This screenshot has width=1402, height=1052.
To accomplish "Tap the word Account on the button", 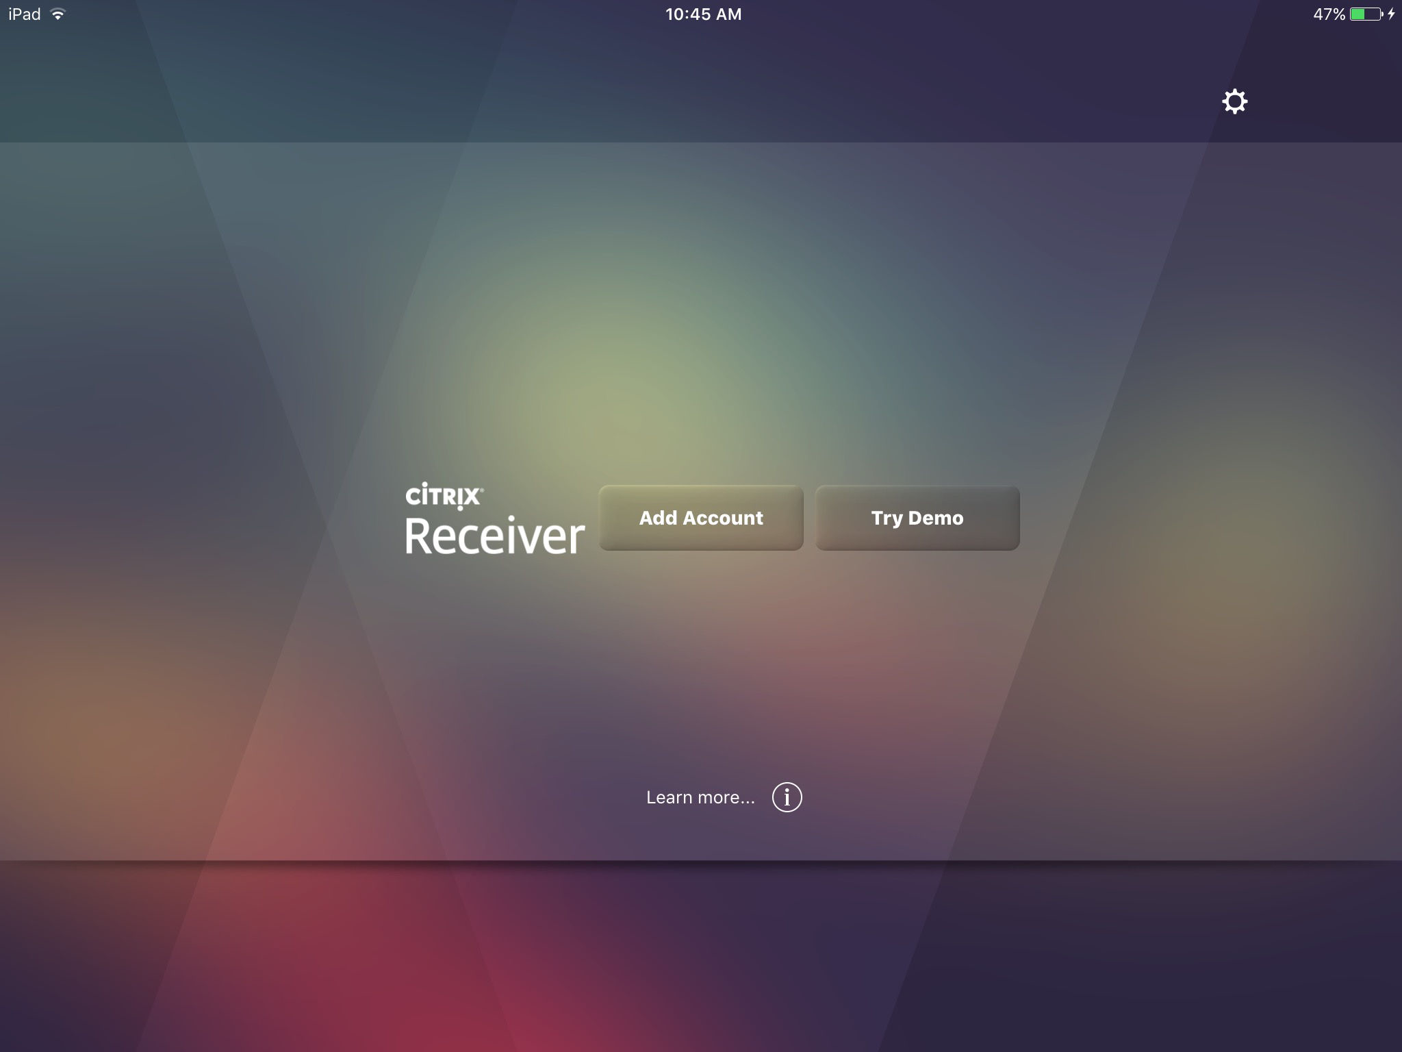I will (723, 518).
